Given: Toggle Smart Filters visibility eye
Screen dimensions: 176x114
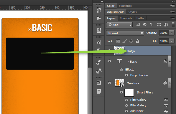Looking at the screenshot, I should pos(121,92).
